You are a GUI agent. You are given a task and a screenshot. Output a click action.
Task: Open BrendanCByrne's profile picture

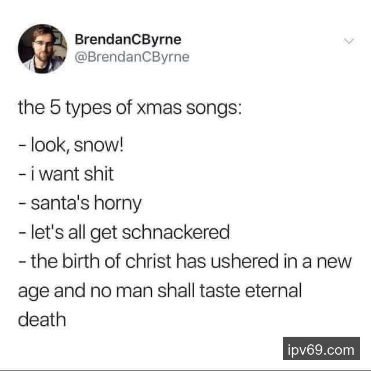point(42,49)
